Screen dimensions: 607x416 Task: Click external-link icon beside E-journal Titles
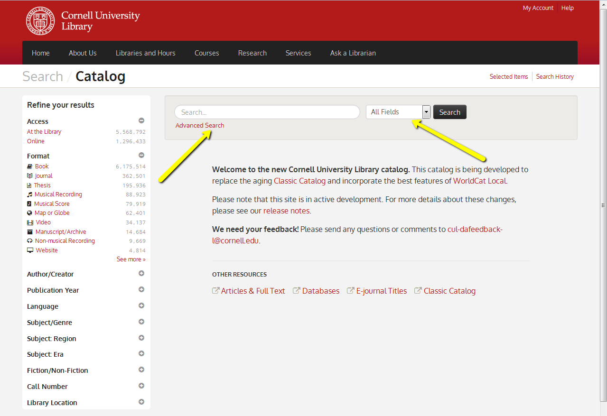[351, 291]
